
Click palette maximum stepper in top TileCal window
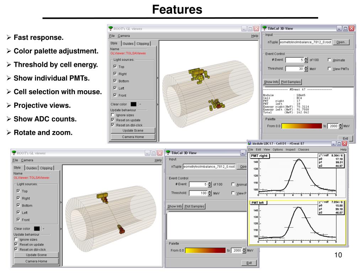340,126
